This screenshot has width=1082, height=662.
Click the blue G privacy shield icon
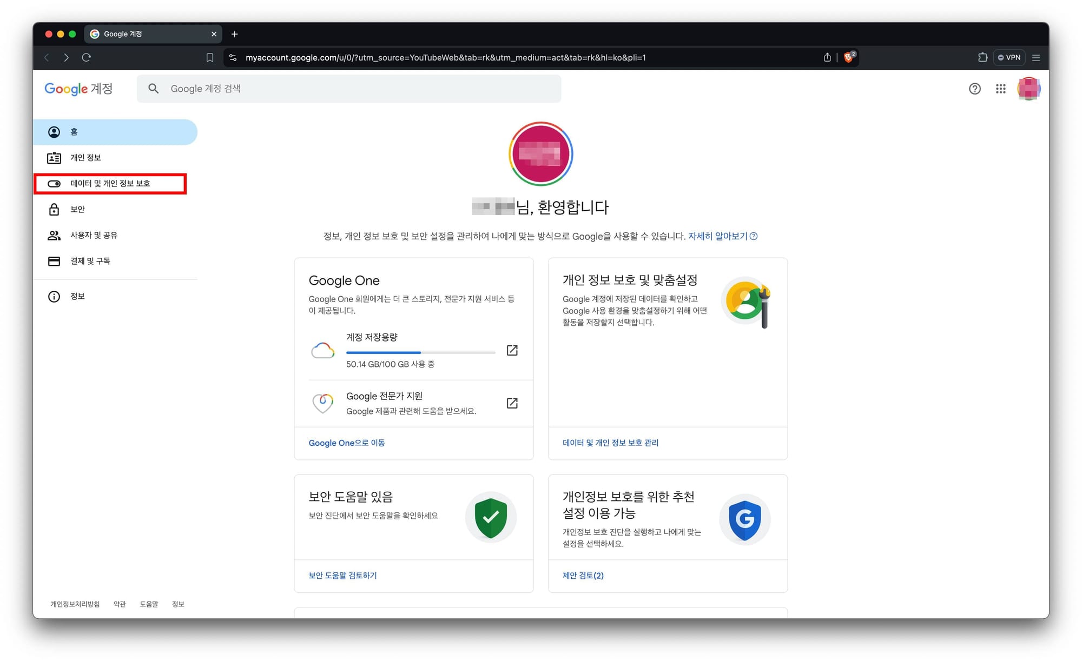745,519
